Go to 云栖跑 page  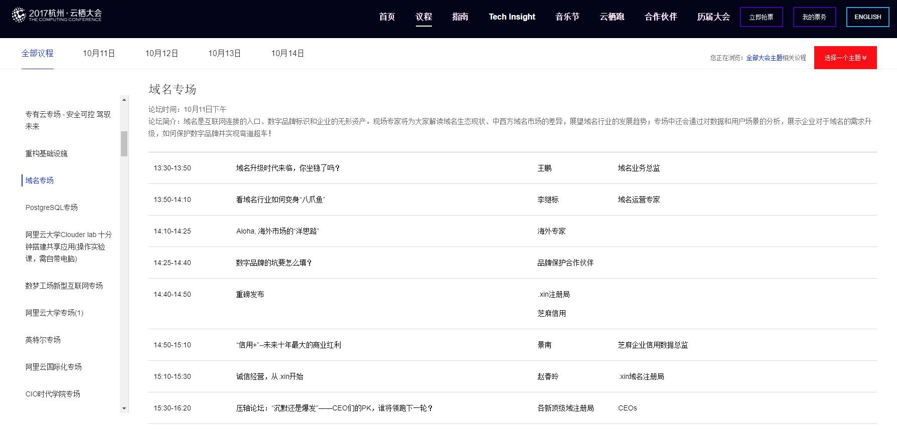612,17
